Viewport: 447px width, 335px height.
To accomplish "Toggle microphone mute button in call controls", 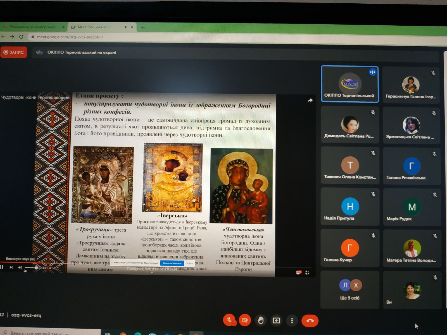I will click(229, 320).
